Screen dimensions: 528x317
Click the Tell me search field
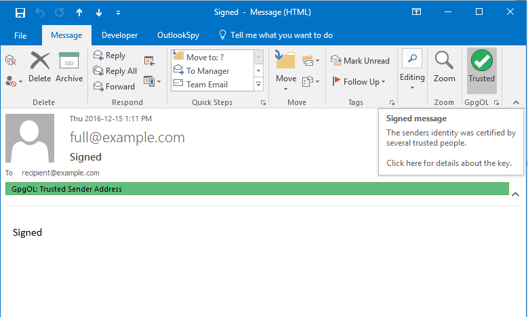(275, 35)
